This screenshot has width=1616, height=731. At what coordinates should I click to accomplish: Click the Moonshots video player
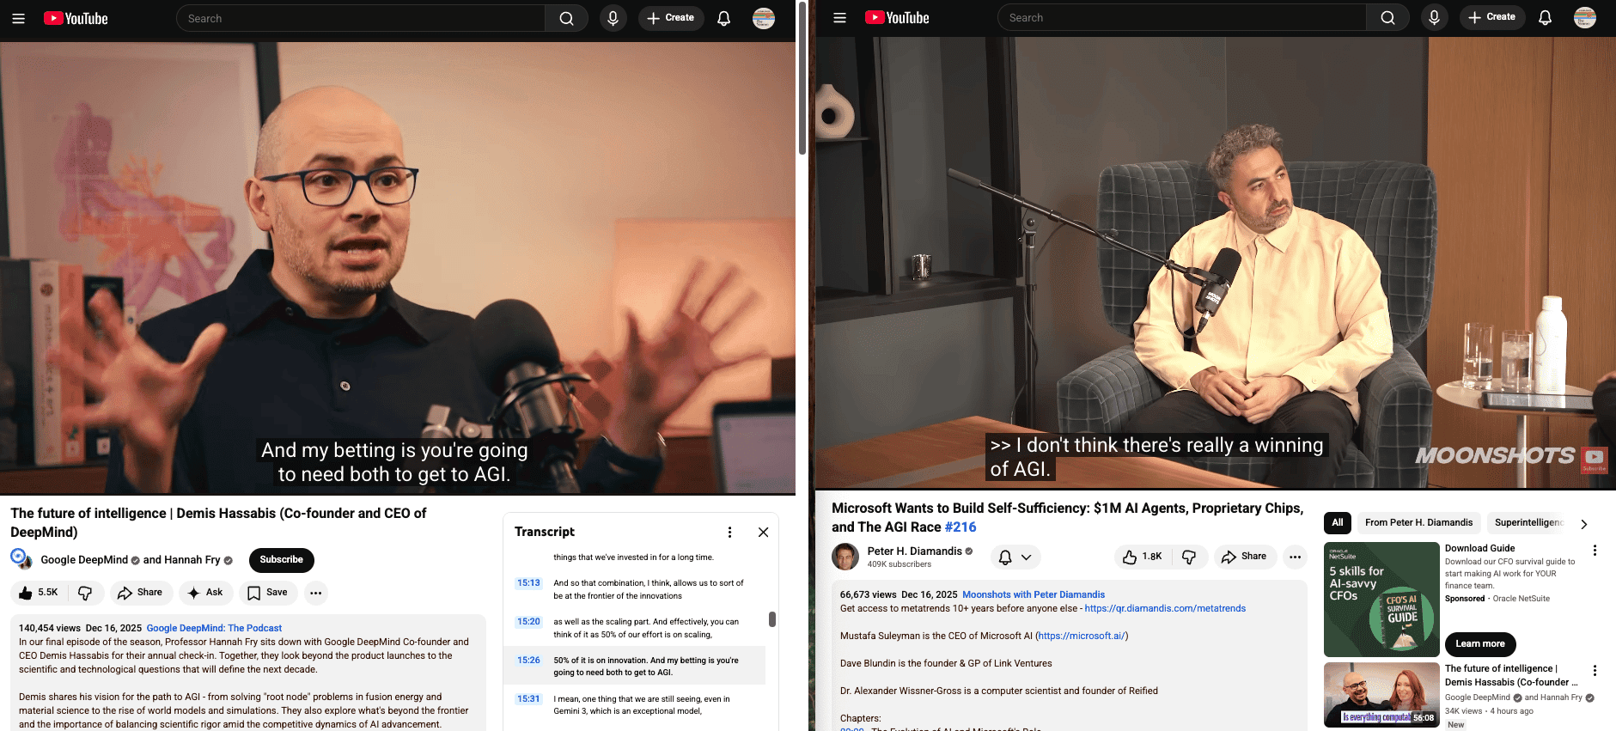pos(1216,263)
